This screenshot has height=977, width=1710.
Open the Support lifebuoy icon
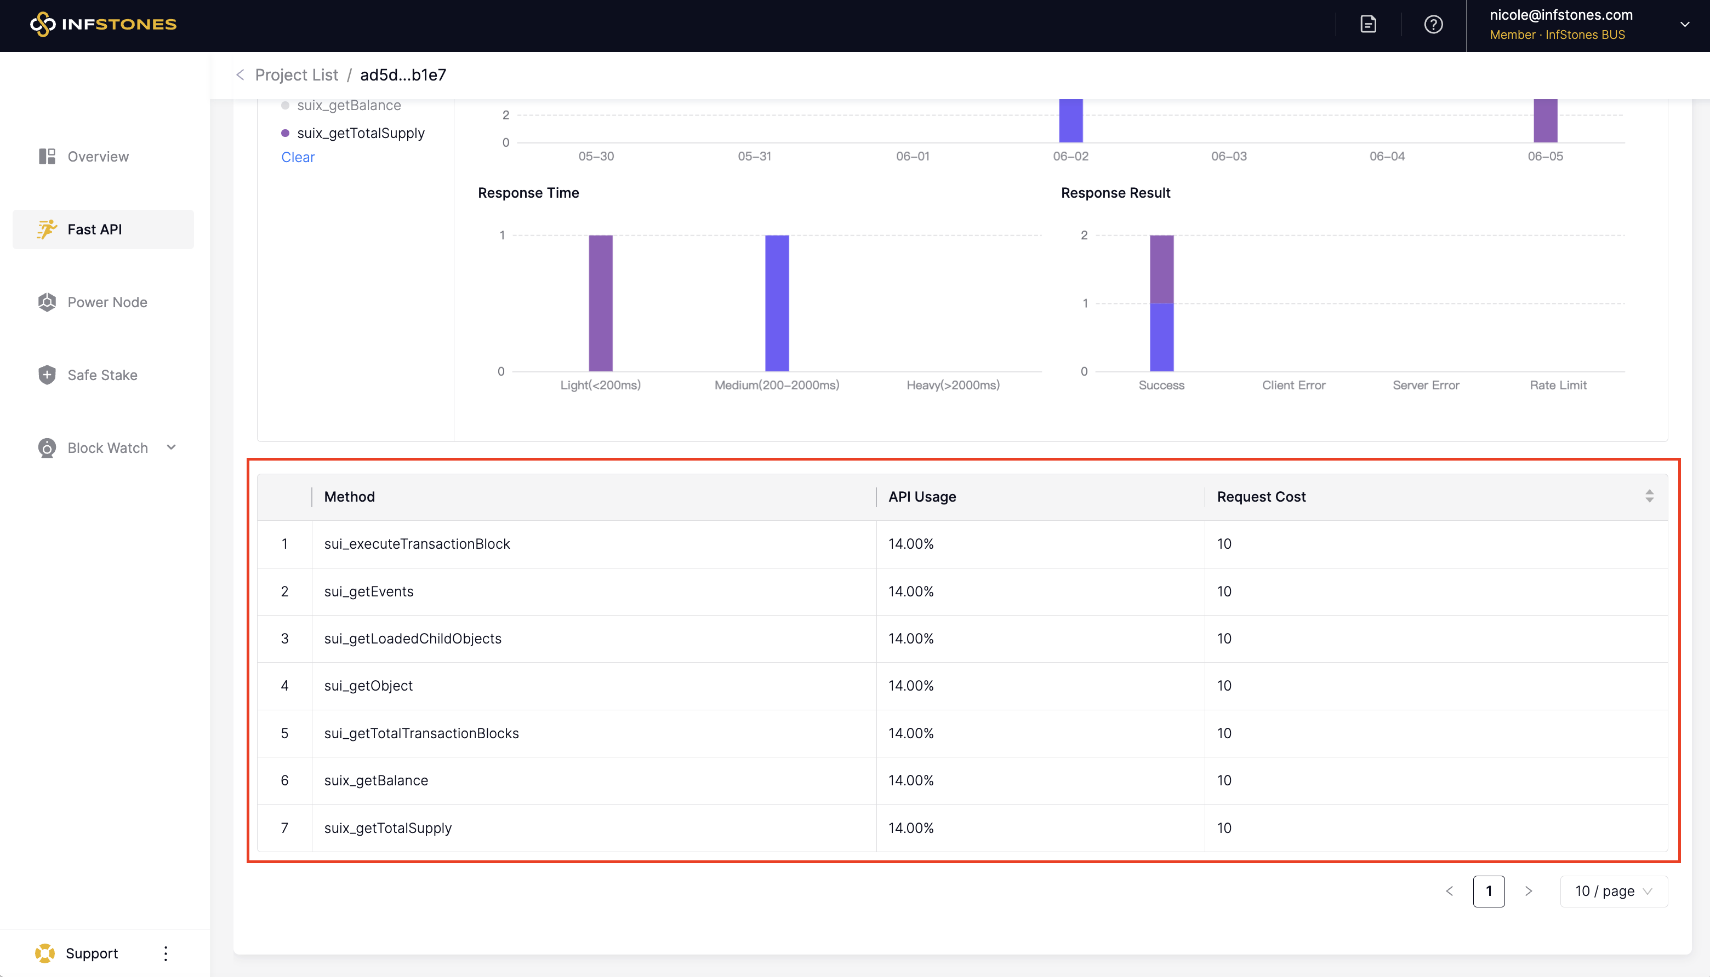(x=44, y=953)
